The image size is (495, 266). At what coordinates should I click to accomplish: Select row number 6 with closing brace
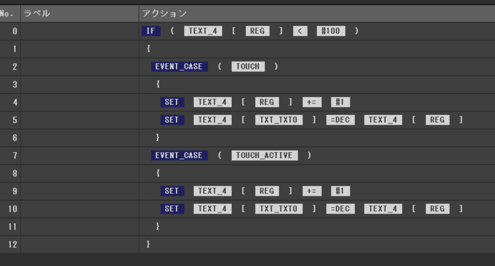point(14,138)
